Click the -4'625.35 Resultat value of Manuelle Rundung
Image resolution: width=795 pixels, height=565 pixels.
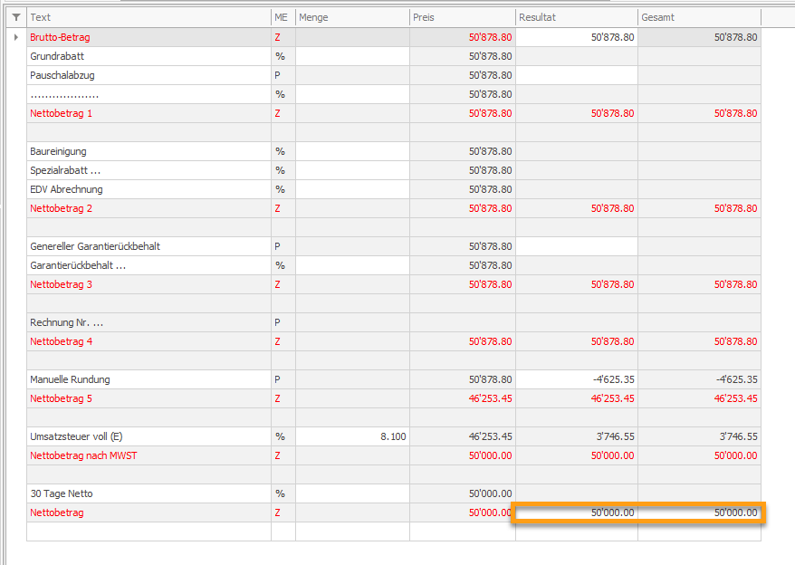tap(577, 379)
